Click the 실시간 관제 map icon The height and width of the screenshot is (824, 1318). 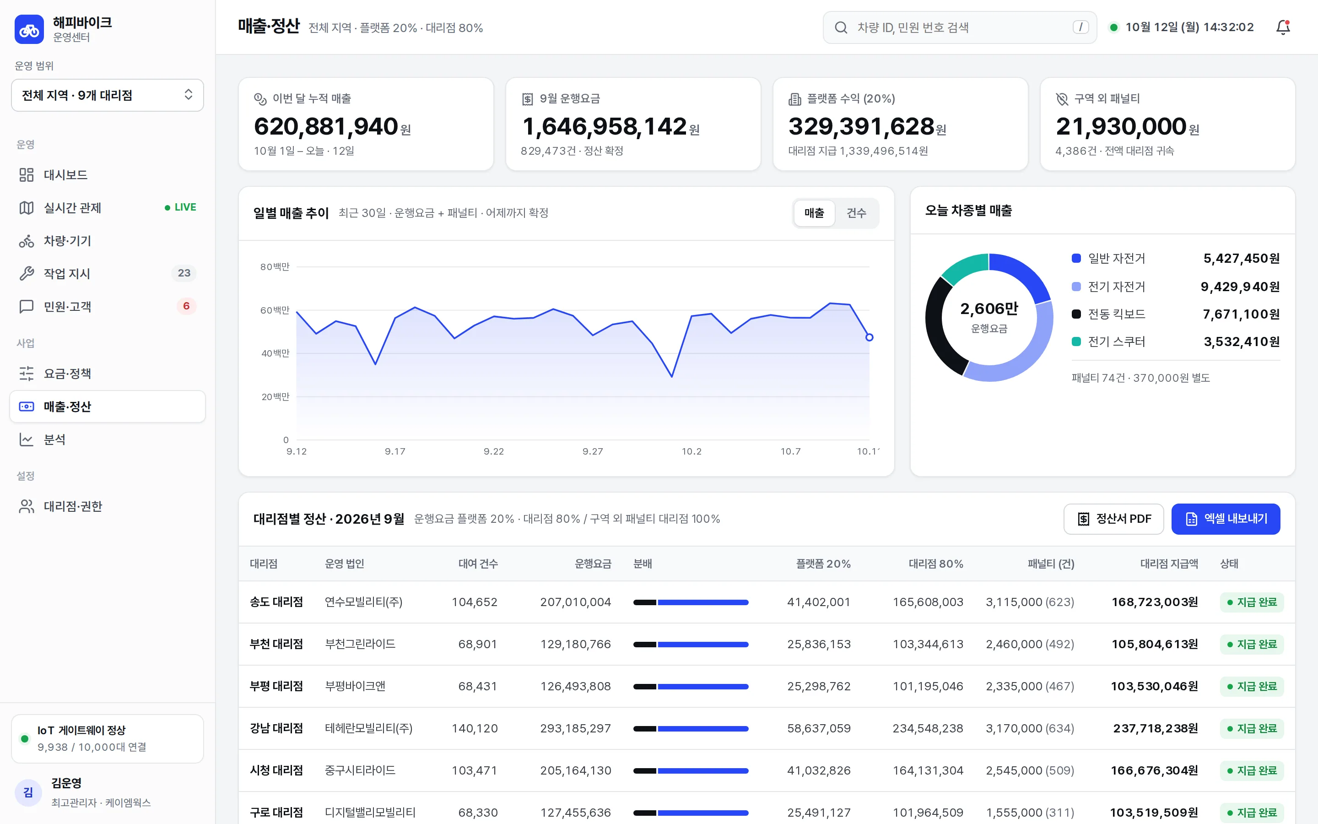[26, 208]
